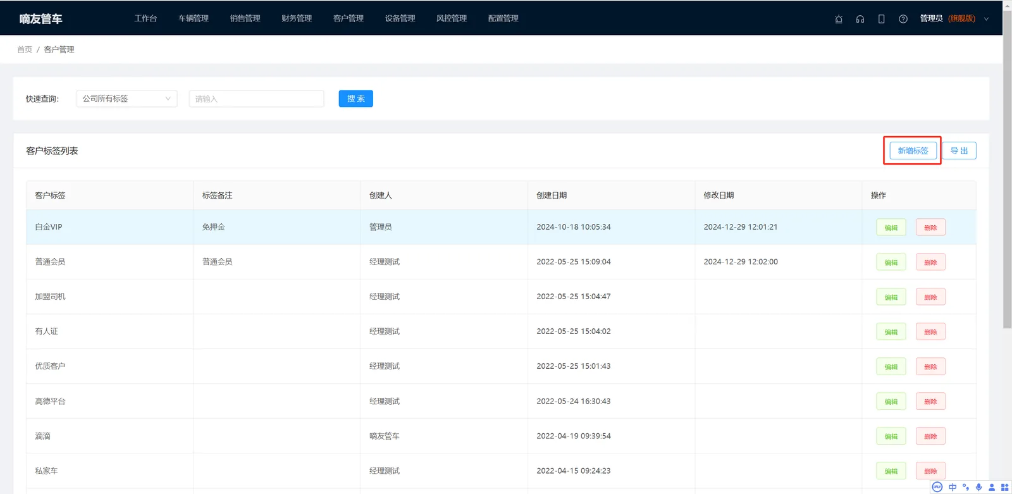Open 客户管理 menu

point(349,18)
